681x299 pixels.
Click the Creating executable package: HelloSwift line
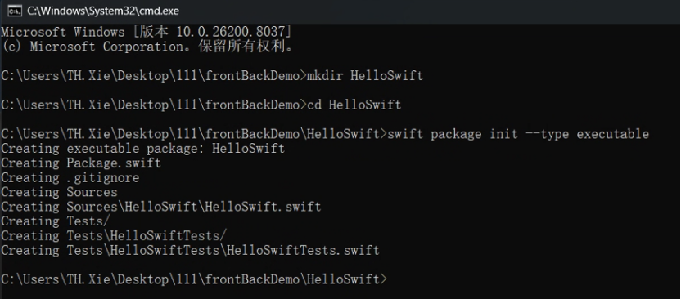click(143, 149)
